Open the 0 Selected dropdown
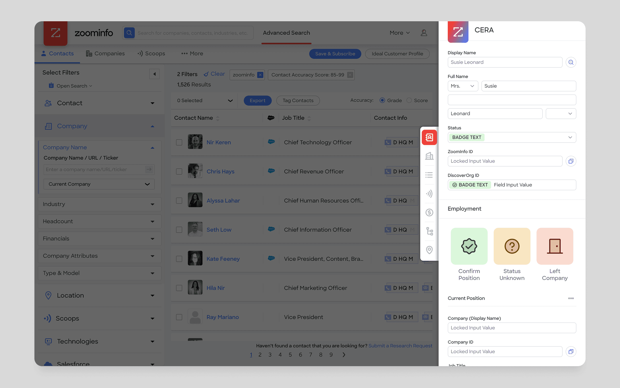The width and height of the screenshot is (620, 388). click(x=205, y=101)
